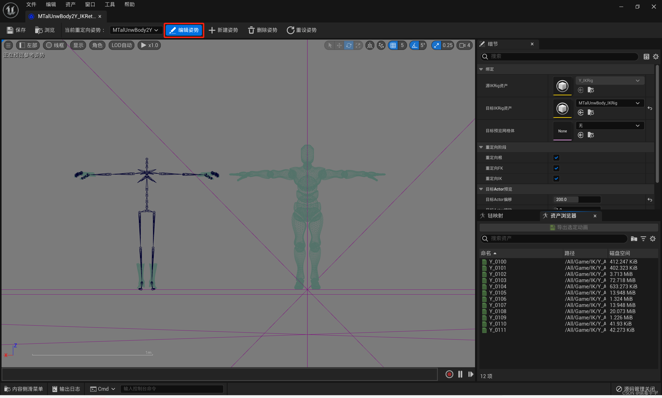Select the rotate transform tool icon
Screen dimensions: 662x398
pyautogui.click(x=349, y=45)
